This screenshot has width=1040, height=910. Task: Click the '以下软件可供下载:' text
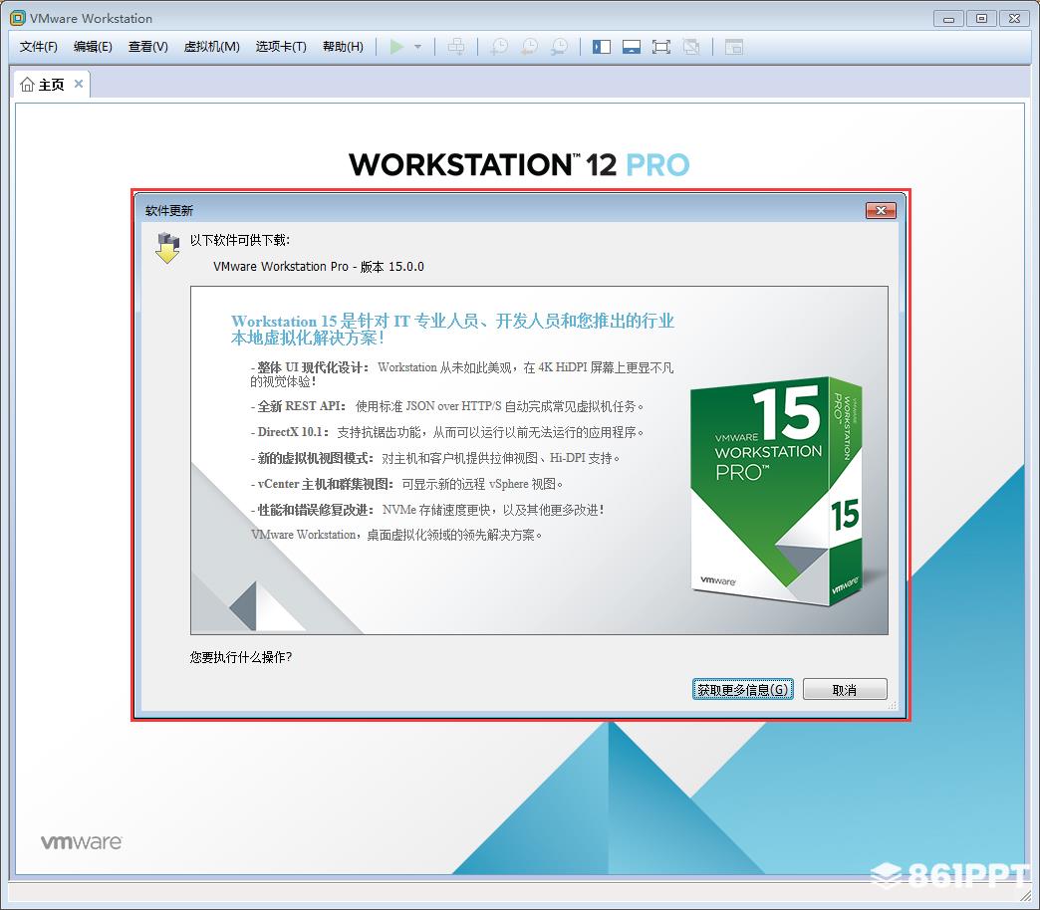click(x=240, y=240)
